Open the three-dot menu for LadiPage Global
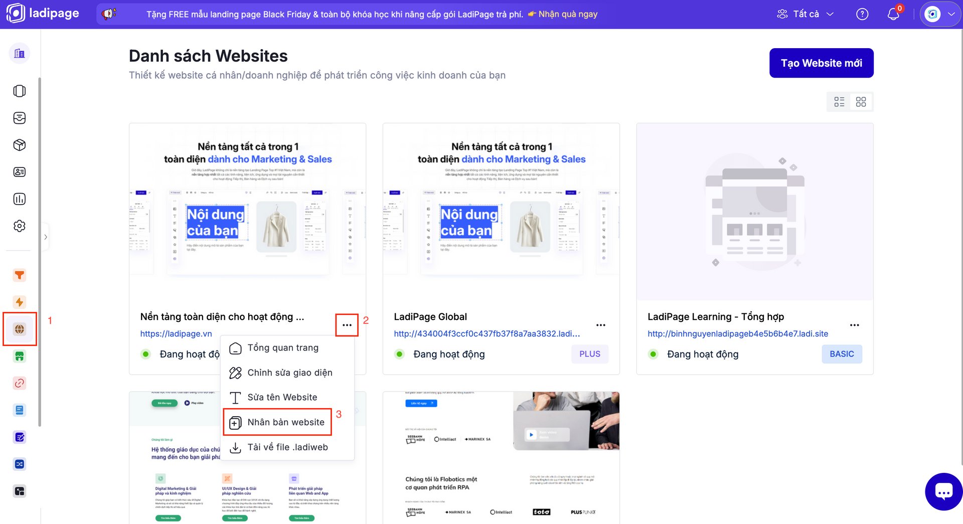This screenshot has height=524, width=963. point(600,325)
